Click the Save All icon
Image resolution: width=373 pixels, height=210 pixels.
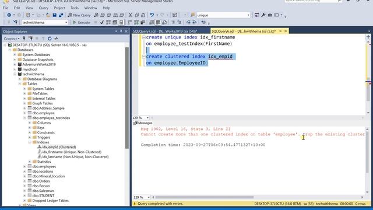61,15
